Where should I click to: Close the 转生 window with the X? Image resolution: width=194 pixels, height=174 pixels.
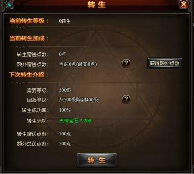coord(184,4)
